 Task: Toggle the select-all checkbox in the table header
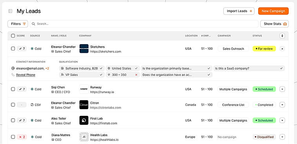click(13, 36)
